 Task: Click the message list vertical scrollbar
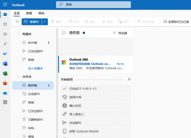pyautogui.click(x=57, y=83)
